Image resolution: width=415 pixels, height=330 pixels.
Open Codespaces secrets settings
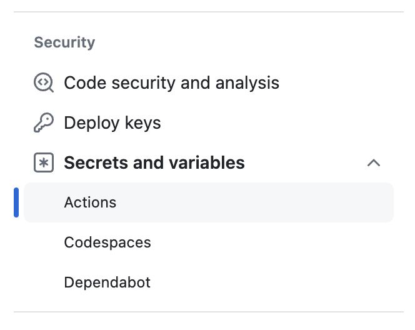(x=107, y=242)
